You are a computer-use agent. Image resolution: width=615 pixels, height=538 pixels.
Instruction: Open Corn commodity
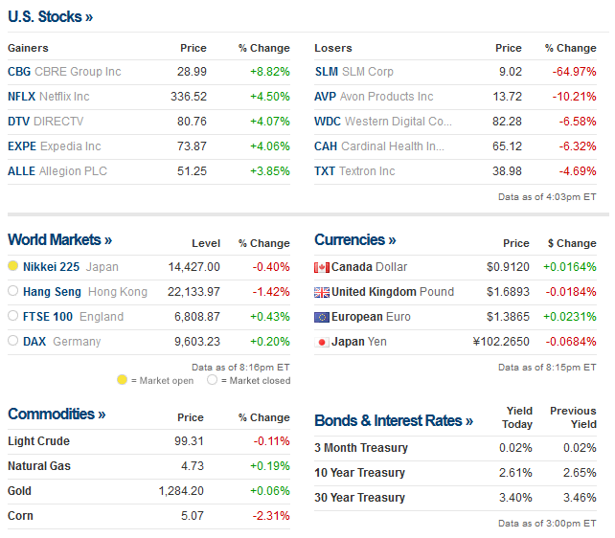[x=20, y=516]
